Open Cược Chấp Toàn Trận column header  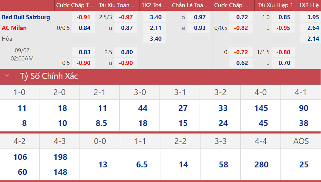[75, 5]
